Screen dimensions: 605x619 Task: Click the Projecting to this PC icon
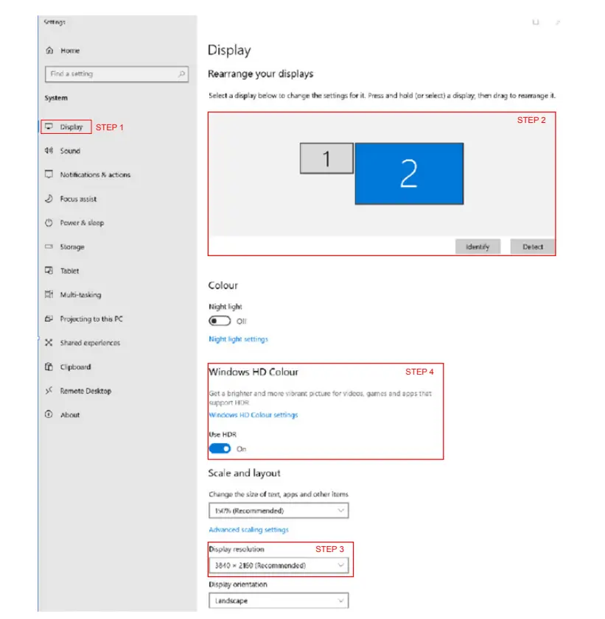click(x=49, y=318)
